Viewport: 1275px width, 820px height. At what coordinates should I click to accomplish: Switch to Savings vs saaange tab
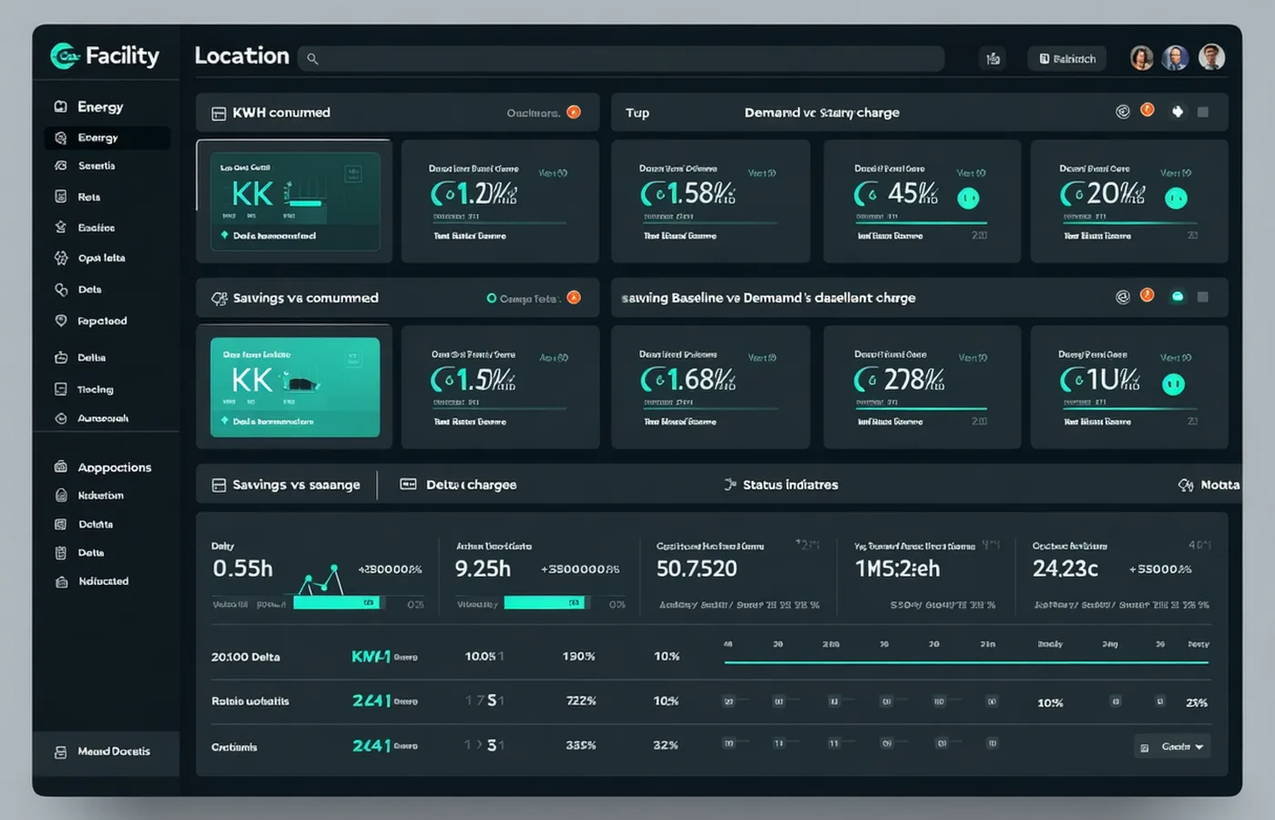286,485
